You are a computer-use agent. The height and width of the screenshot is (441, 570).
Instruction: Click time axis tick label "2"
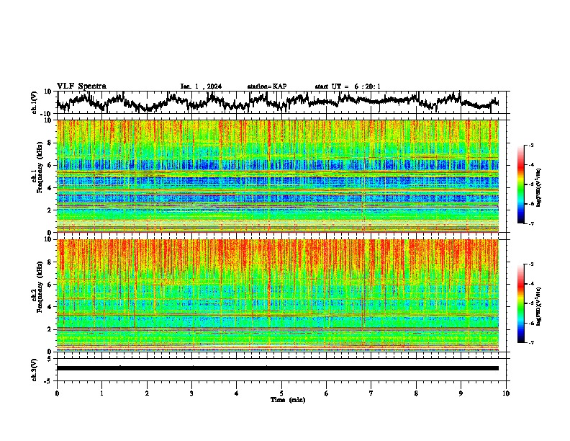(147, 393)
